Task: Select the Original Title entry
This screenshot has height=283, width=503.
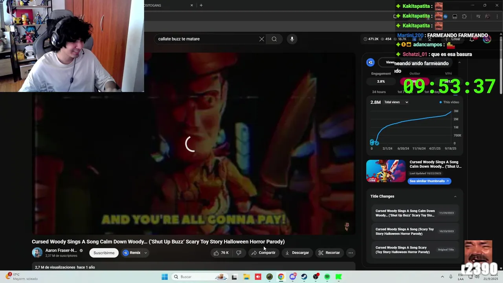Action: point(415,250)
